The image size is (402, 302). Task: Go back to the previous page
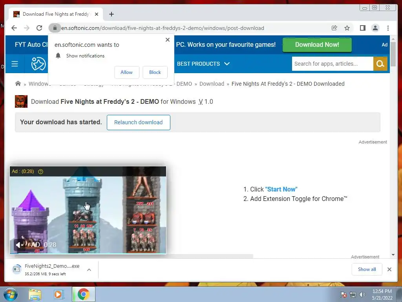point(14,28)
